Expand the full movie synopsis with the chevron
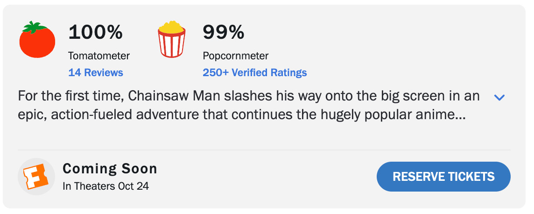This screenshot has height=214, width=534. tap(499, 97)
